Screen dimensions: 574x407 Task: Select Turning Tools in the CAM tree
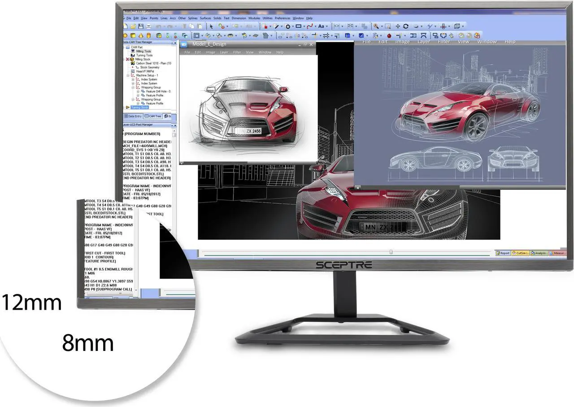144,55
